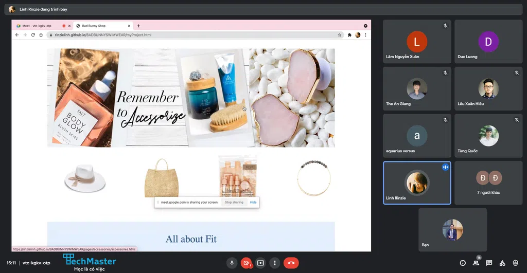
Task: Select the travel bottle kit product
Action: [x=238, y=176]
